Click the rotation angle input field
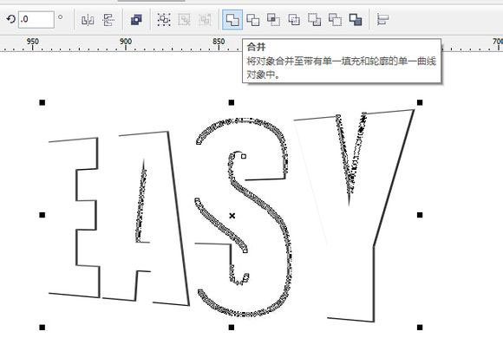This screenshot has height=338, width=503. [36, 20]
